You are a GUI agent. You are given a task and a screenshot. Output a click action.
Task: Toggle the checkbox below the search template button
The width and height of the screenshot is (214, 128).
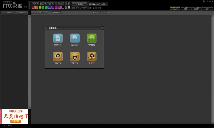(x=80, y=8)
